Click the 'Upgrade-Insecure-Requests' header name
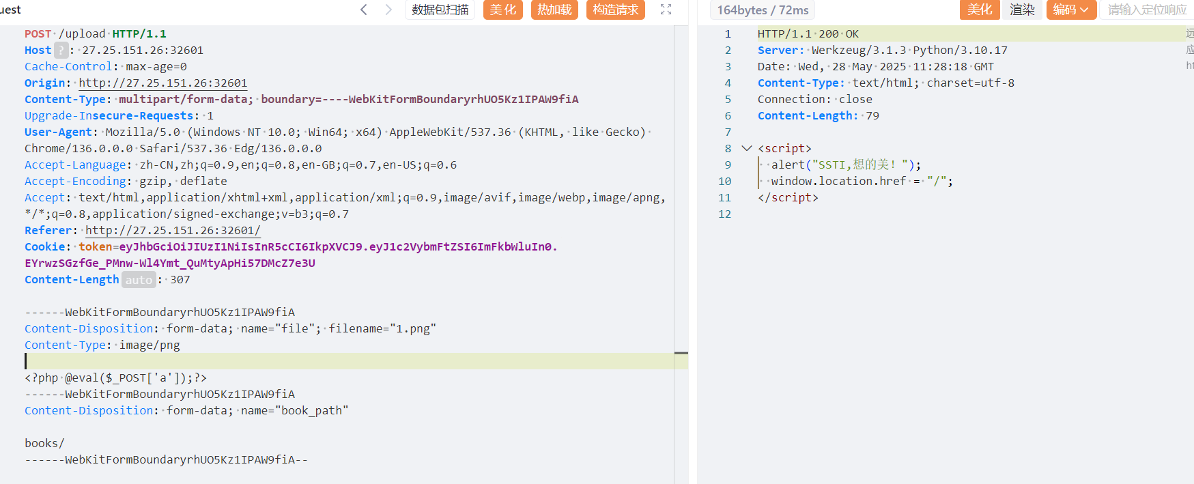1194x484 pixels. point(109,115)
